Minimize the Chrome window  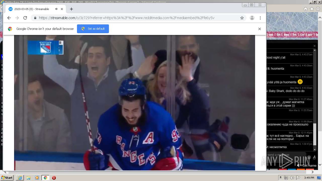245,5
